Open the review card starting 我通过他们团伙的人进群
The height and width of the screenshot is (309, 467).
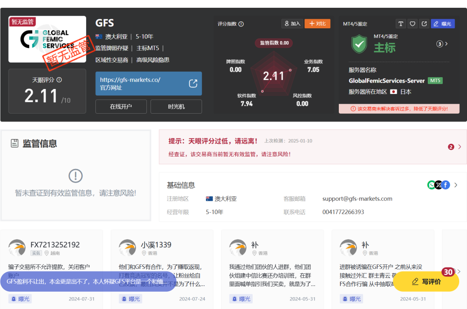click(272, 270)
